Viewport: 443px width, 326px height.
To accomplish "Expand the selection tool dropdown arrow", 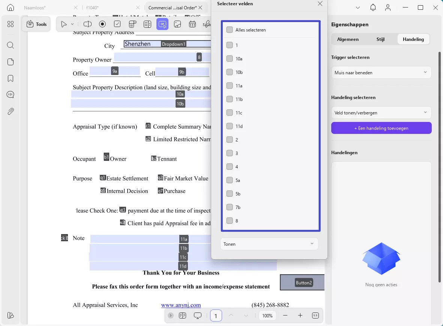I will pos(72,24).
